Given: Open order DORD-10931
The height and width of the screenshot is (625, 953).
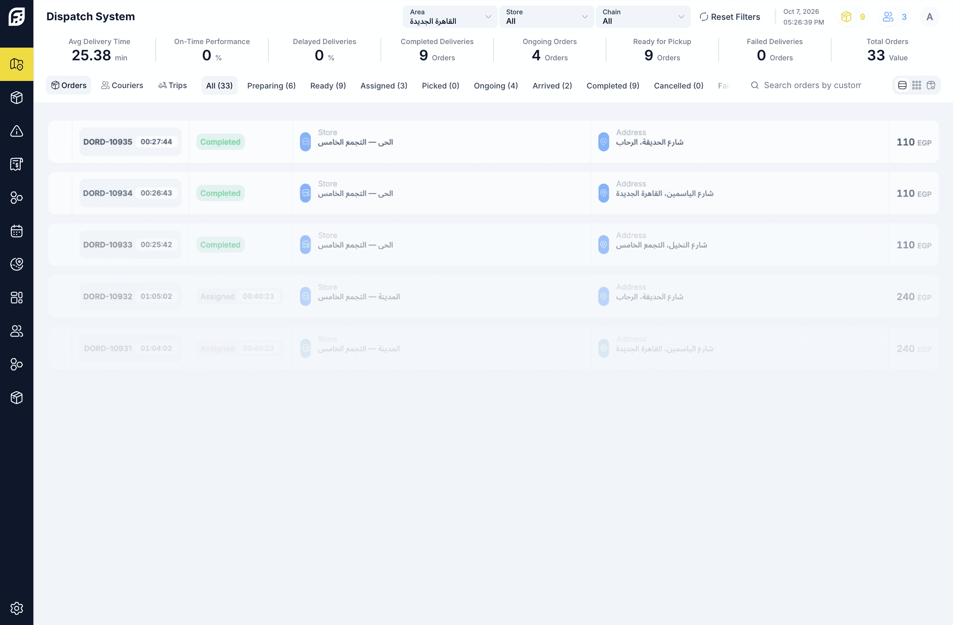Looking at the screenshot, I should [493, 348].
